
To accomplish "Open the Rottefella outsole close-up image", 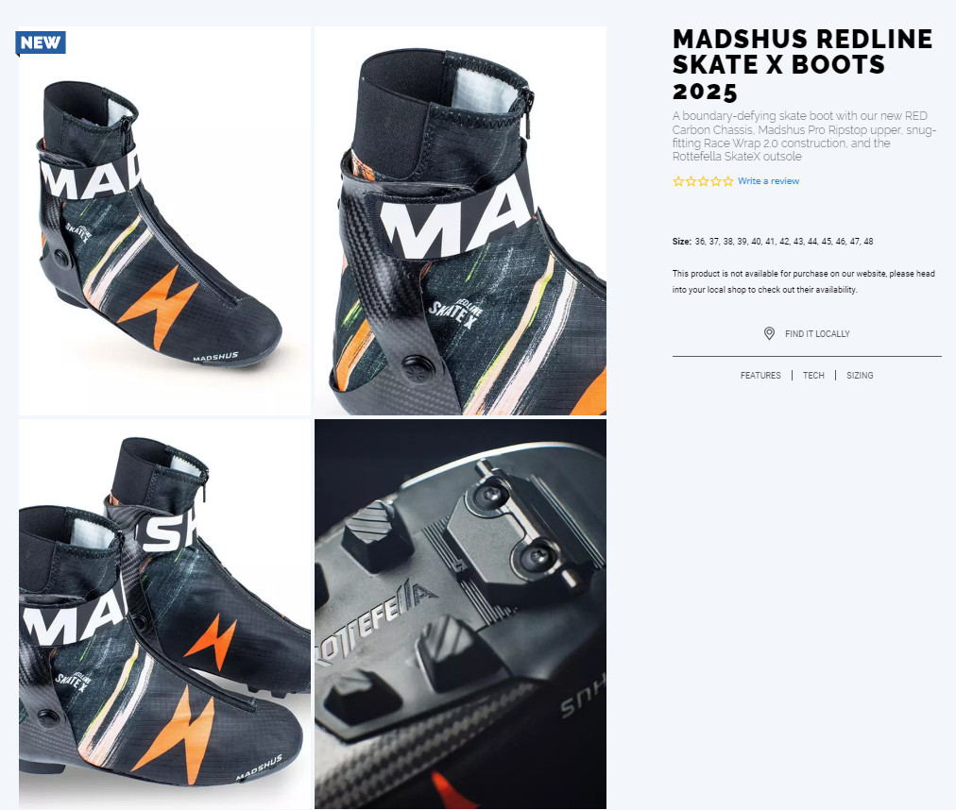I will [x=460, y=614].
